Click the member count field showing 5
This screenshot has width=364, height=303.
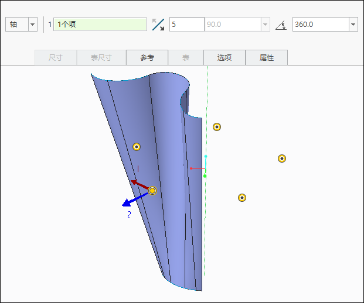186,25
